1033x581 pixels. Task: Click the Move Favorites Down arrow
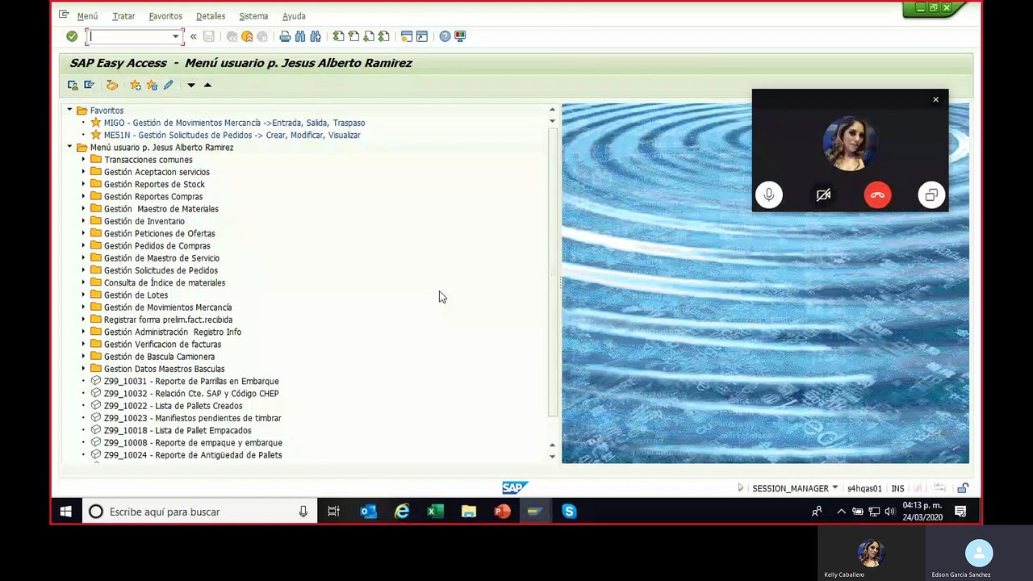pyautogui.click(x=191, y=85)
